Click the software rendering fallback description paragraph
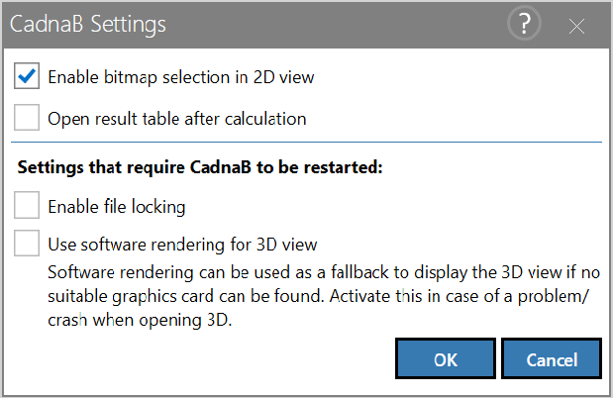 click(x=324, y=296)
